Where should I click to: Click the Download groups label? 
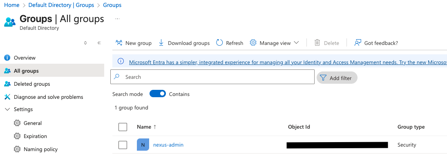[189, 43]
